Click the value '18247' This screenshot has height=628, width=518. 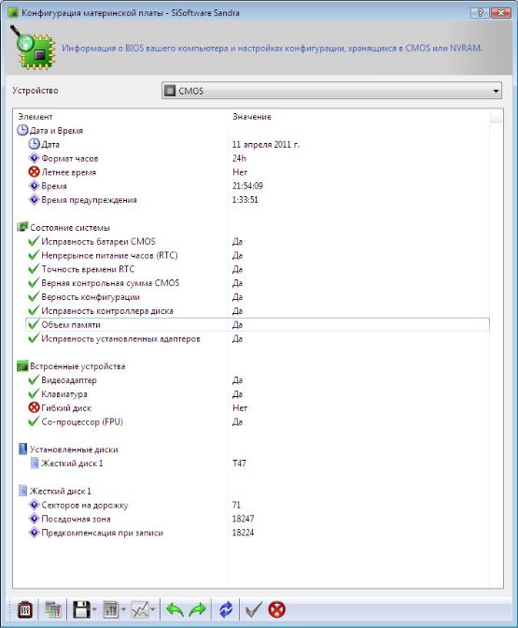[244, 519]
